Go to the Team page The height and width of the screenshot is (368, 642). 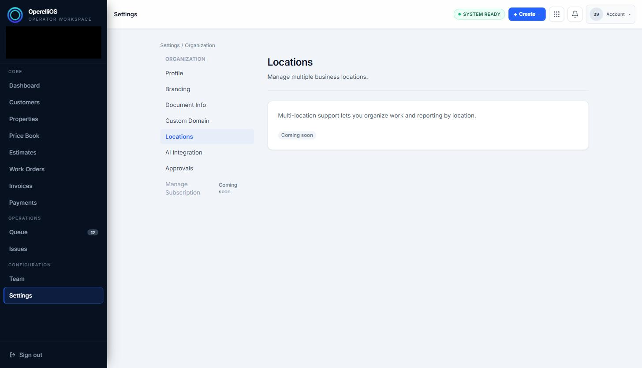[x=53, y=279]
